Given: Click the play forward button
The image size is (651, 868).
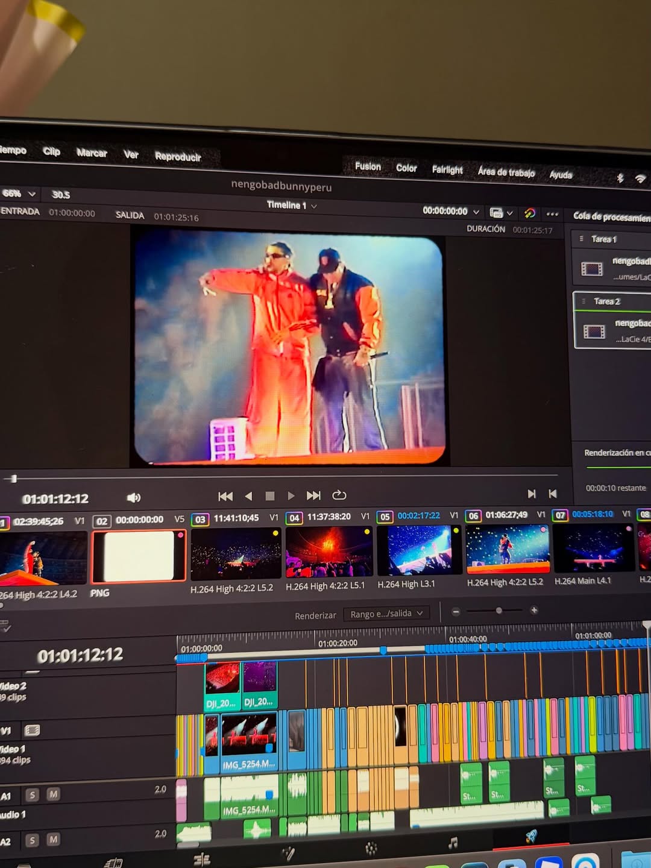Looking at the screenshot, I should (291, 495).
